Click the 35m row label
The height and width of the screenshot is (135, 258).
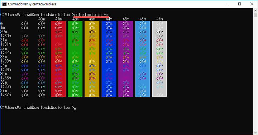tap(4, 74)
